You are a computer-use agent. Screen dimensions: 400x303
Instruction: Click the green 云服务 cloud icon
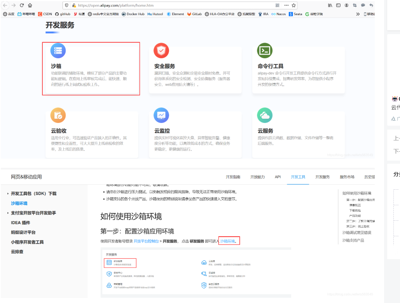(265, 115)
